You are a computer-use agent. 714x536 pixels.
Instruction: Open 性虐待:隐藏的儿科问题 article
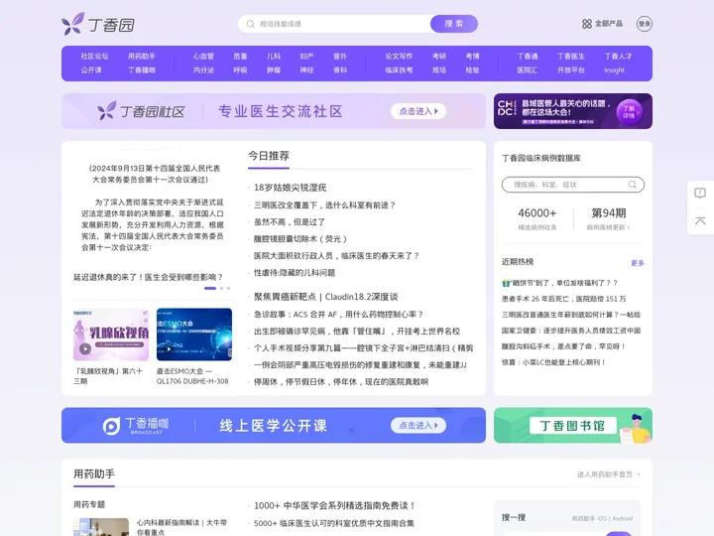pyautogui.click(x=295, y=273)
